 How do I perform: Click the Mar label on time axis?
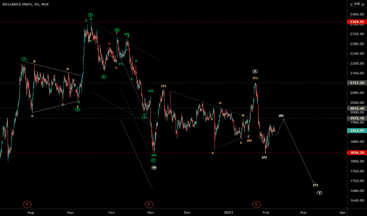click(303, 212)
